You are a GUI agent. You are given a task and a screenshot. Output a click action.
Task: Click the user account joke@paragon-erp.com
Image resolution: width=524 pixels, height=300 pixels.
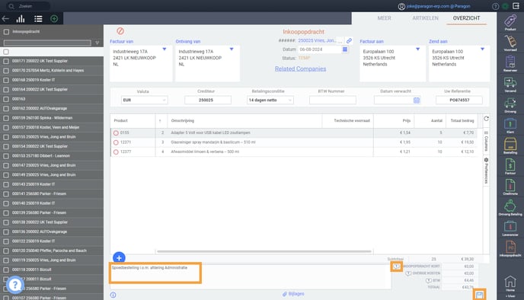tap(438, 6)
